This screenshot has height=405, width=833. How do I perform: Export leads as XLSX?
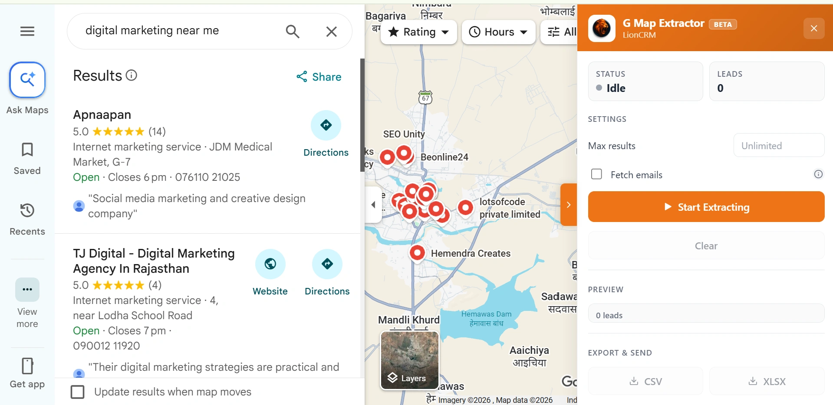click(x=767, y=381)
